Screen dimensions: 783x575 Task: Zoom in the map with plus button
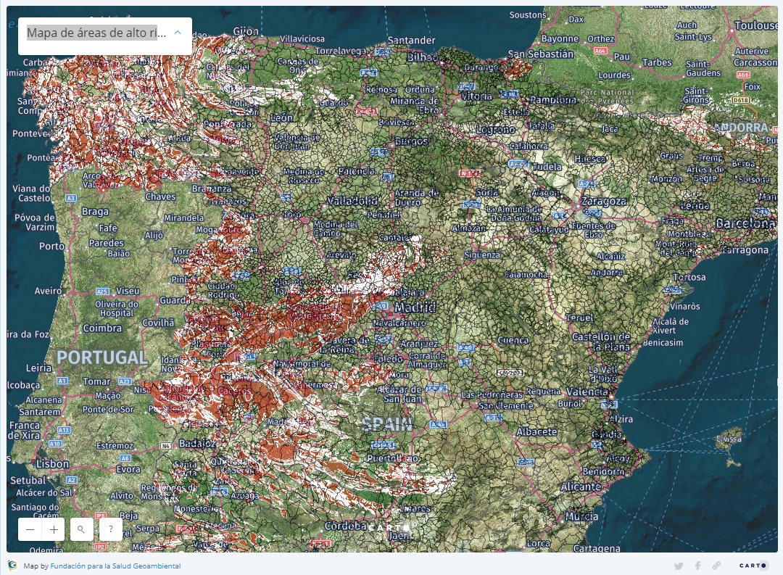[x=54, y=529]
